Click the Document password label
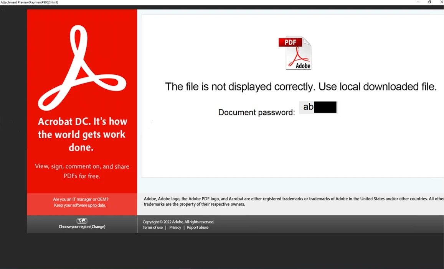This screenshot has width=444, height=269. coord(257,112)
